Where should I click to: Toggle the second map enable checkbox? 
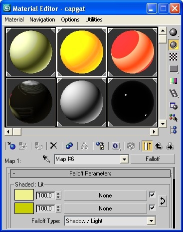click(152, 207)
